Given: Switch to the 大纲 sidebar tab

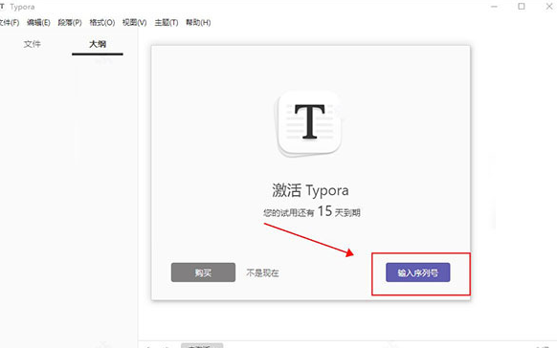Looking at the screenshot, I should click(98, 44).
